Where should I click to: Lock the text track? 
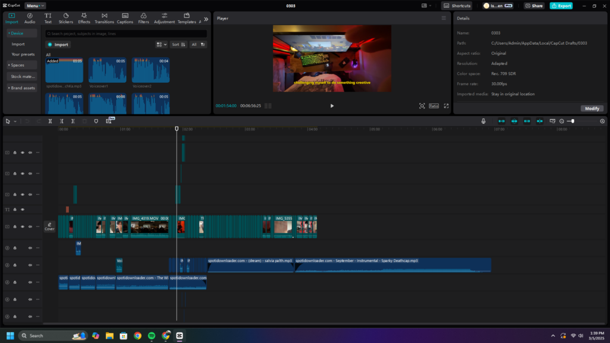coord(15,210)
